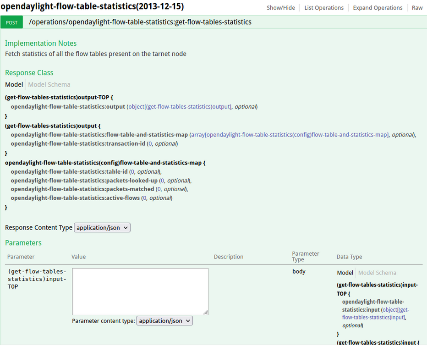Image resolution: width=427 pixels, height=346 pixels.
Task: Click the Parameters heading
Action: 23,243
